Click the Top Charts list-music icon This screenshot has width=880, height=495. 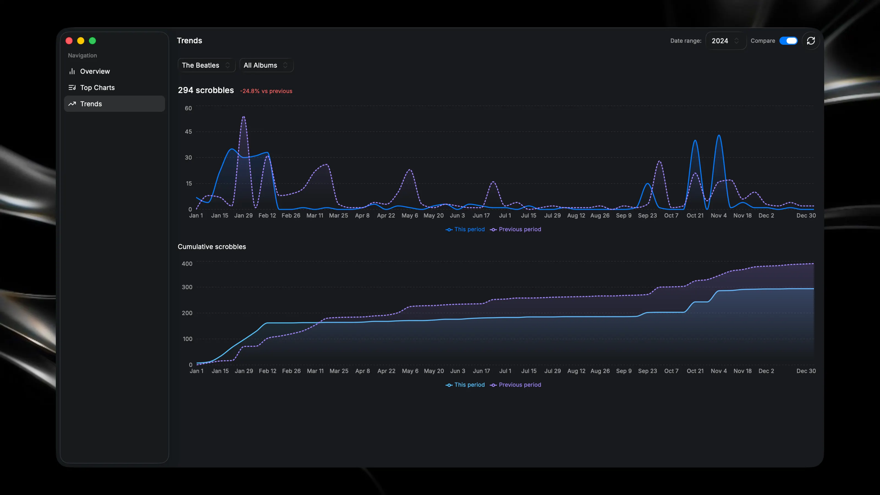click(72, 87)
